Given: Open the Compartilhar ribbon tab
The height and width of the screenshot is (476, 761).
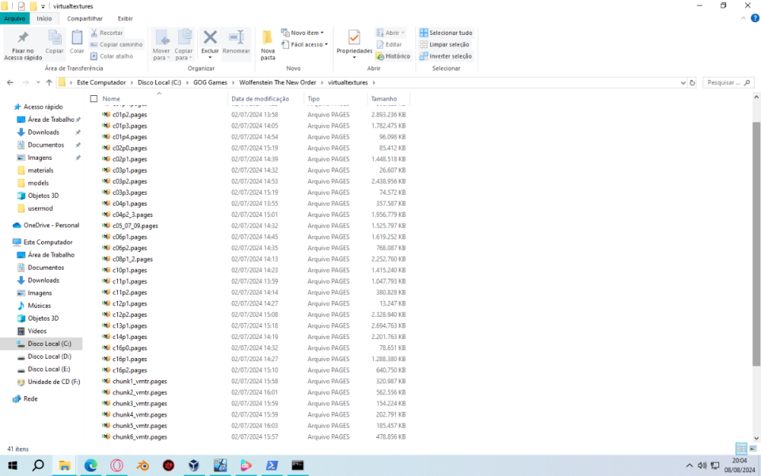Looking at the screenshot, I should click(84, 18).
